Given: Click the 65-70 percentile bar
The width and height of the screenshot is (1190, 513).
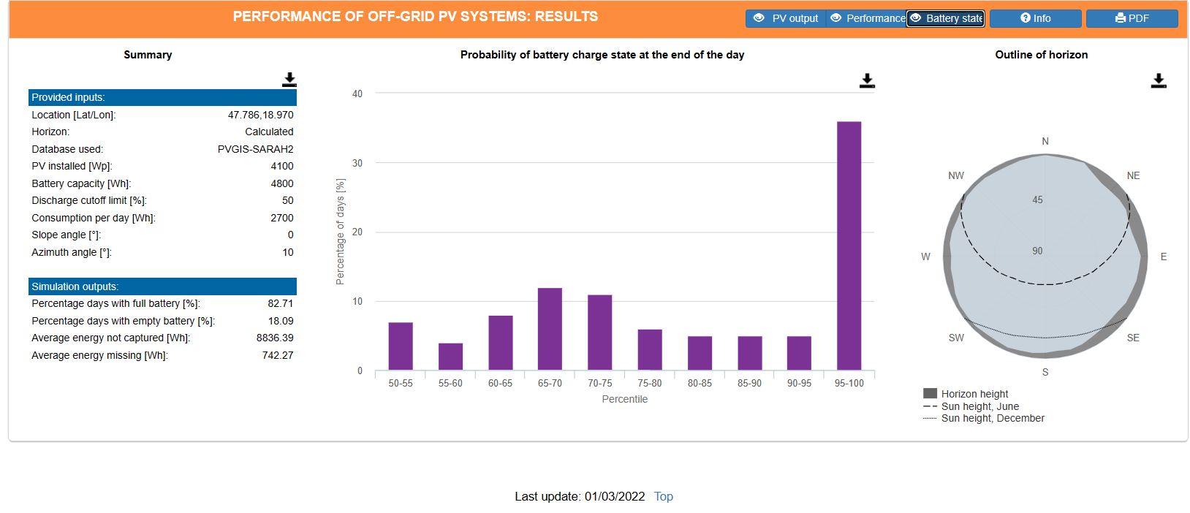Looking at the screenshot, I should click(x=550, y=329).
